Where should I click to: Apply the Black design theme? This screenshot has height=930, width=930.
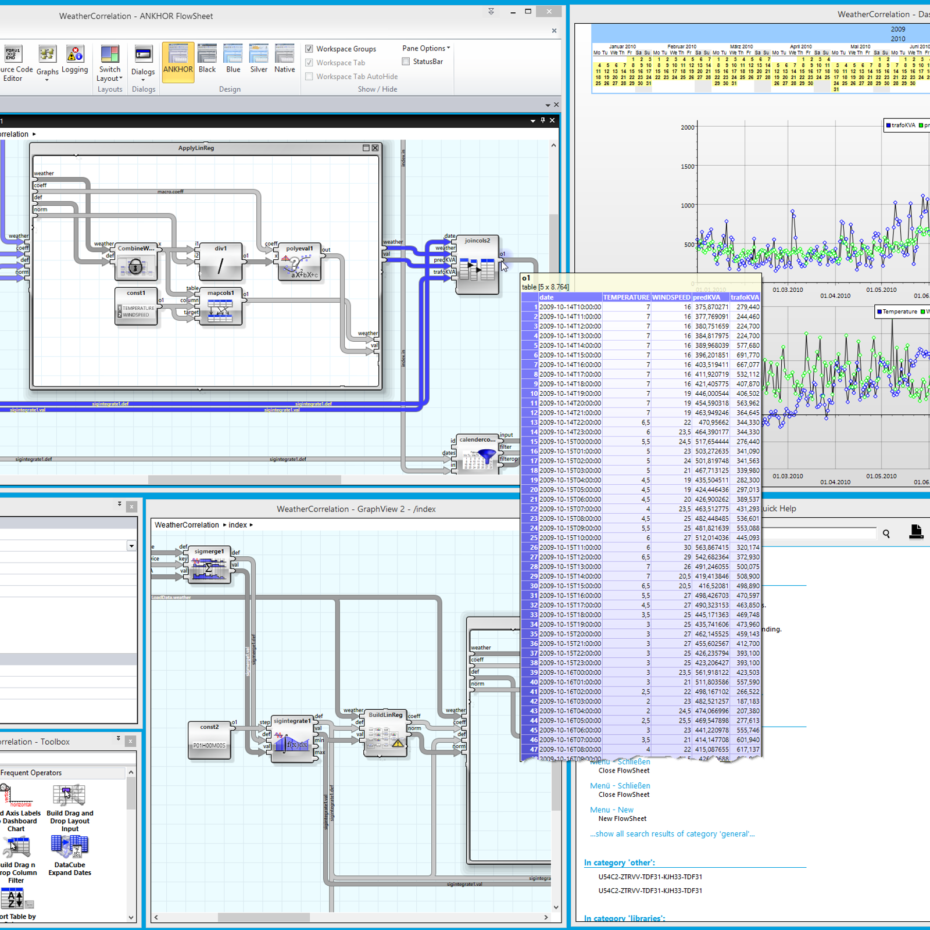[x=207, y=59]
